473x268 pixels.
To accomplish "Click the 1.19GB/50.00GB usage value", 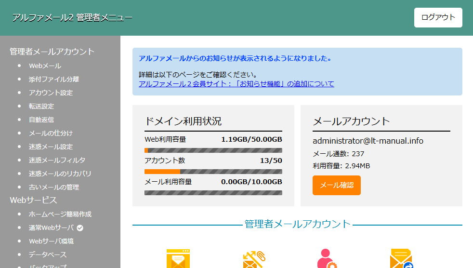I will (x=251, y=139).
